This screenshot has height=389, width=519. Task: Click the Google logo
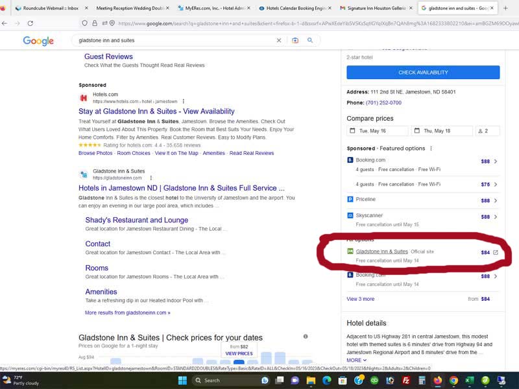tap(38, 41)
